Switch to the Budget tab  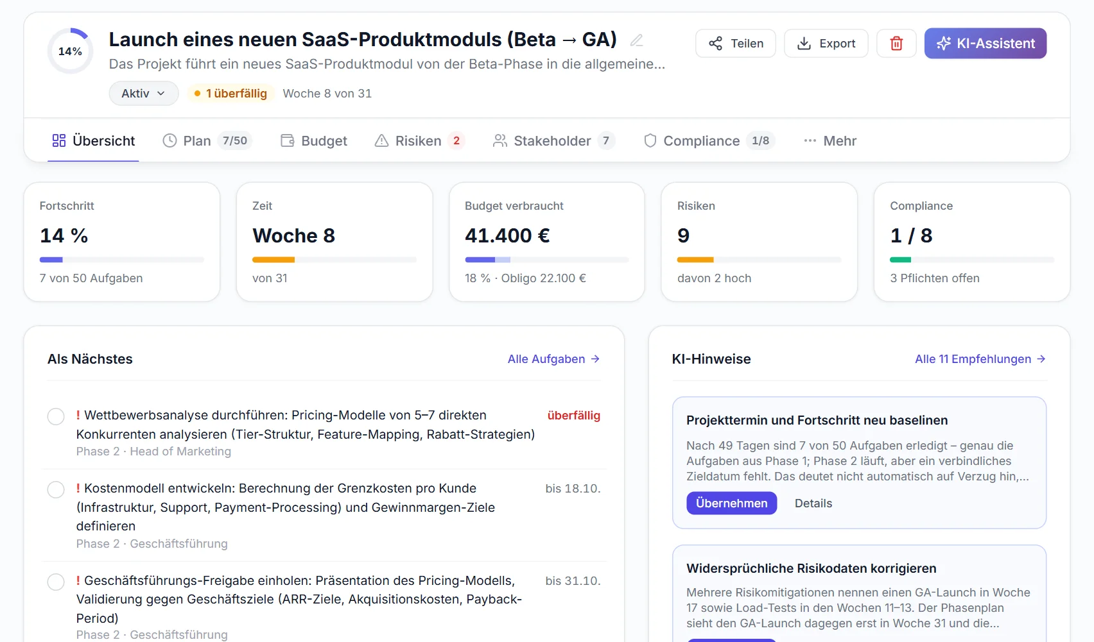click(x=314, y=140)
